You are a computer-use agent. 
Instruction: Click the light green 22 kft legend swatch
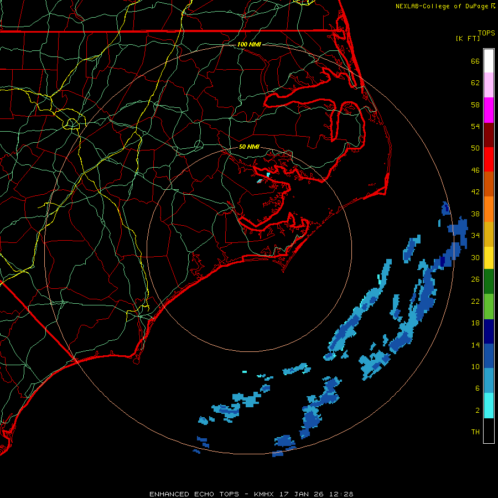(489, 307)
